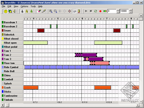Select the Ride Cymbal track label
The width and height of the screenshot is (144, 108).
click(12, 67)
